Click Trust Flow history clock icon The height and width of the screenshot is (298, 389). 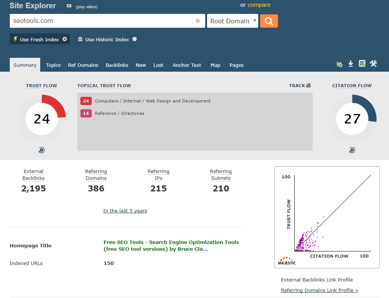(42, 150)
